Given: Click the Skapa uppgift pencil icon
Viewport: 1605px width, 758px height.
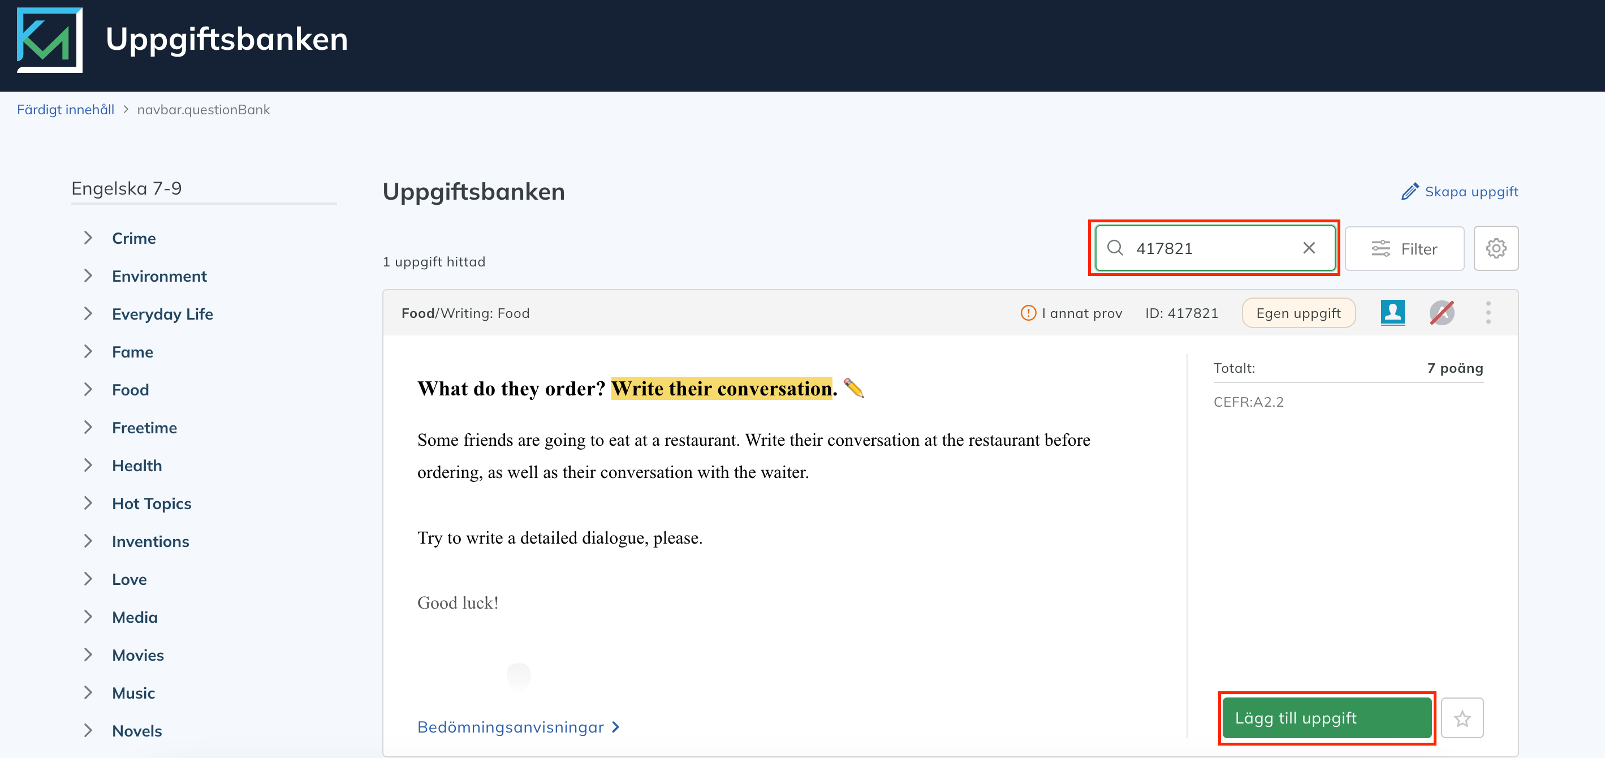Looking at the screenshot, I should point(1410,192).
